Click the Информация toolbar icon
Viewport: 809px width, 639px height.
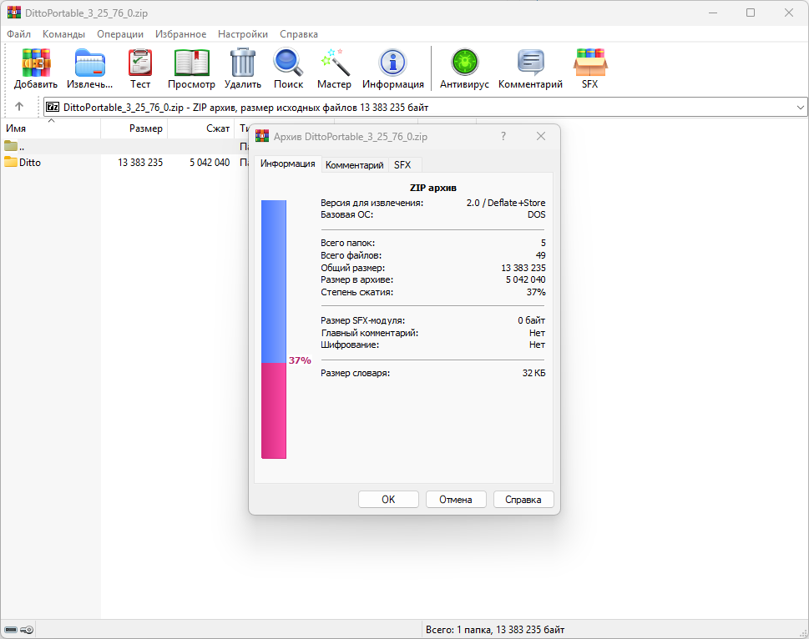tap(392, 63)
